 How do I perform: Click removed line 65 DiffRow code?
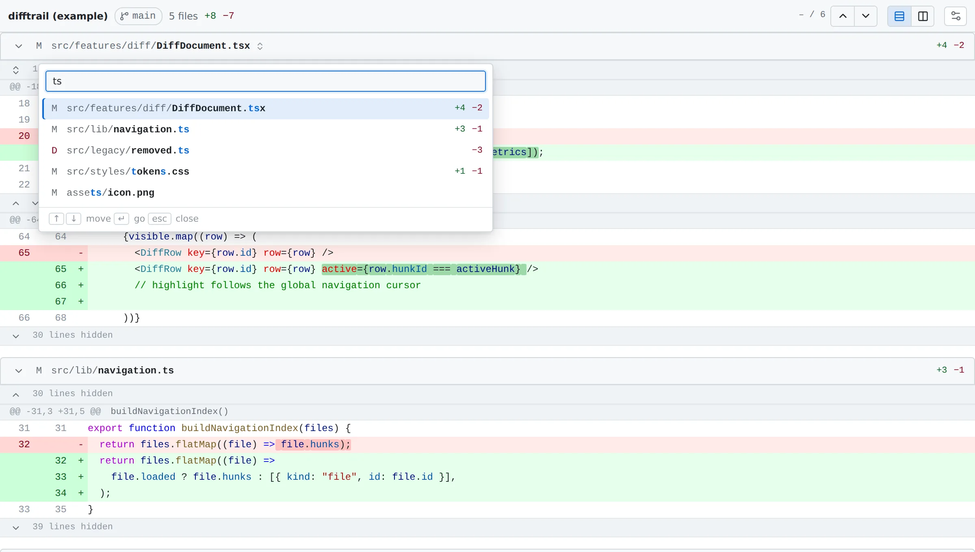click(x=234, y=253)
